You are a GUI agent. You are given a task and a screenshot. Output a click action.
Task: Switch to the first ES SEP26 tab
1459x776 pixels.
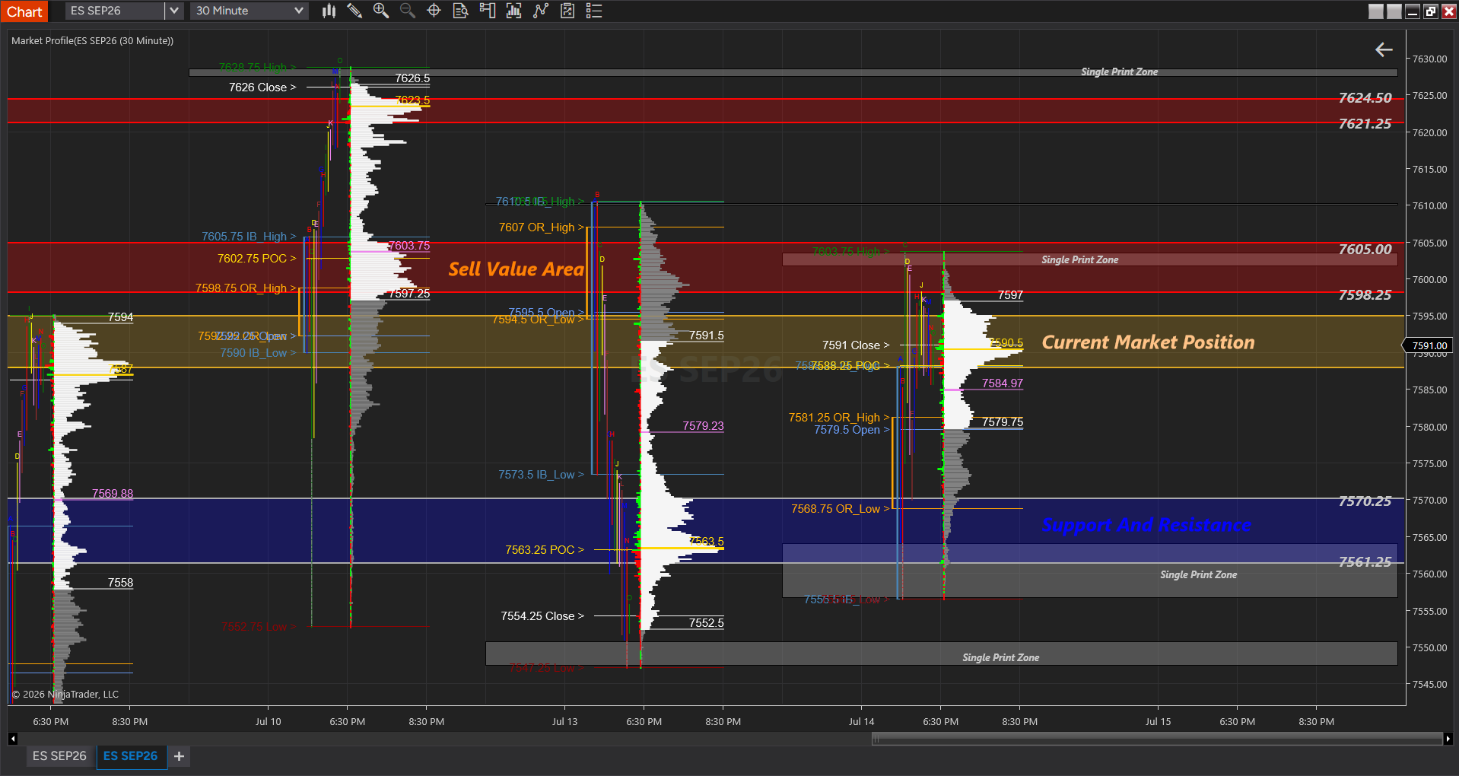(x=59, y=756)
